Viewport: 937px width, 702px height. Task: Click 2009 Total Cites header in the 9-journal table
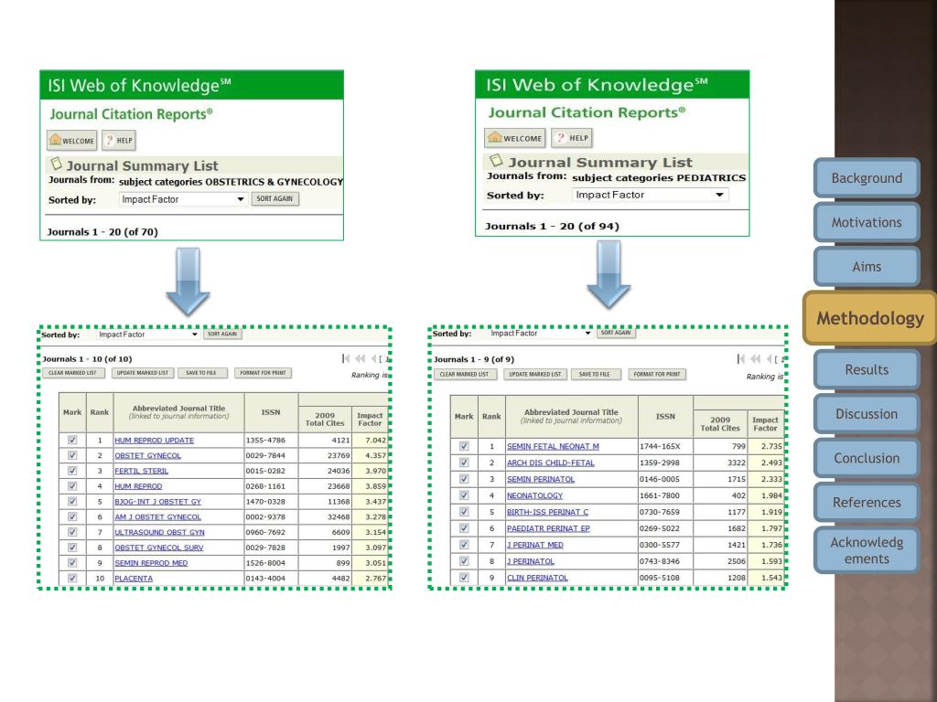[x=720, y=424]
